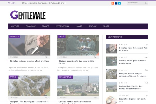Click comment icon under knife article
The width and height of the screenshot is (156, 104).
pyautogui.click(x=46, y=57)
